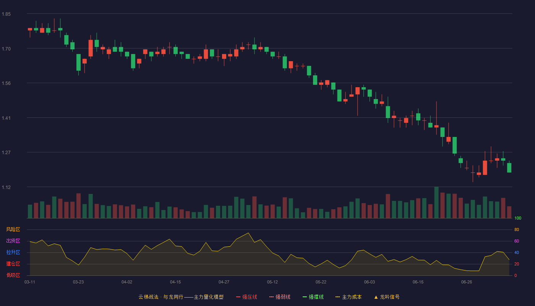Click the 05-12 date axis label

272,282
